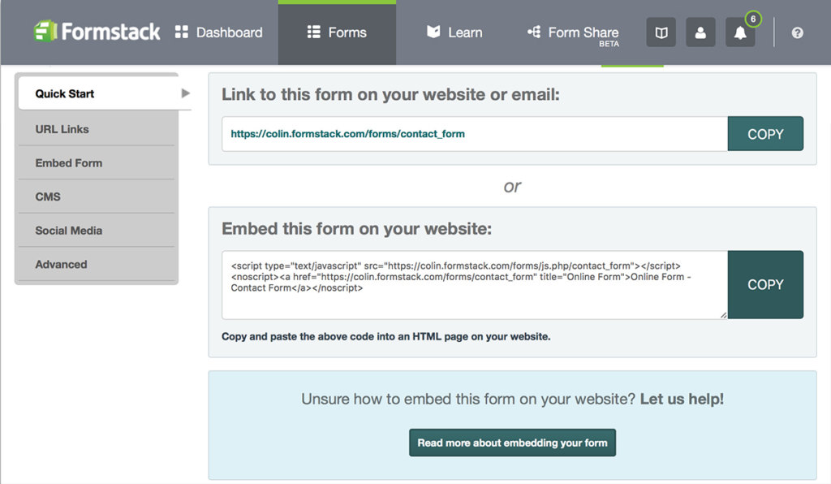Expand the Quick Start arrow
This screenshot has height=484, width=831.
coord(185,93)
